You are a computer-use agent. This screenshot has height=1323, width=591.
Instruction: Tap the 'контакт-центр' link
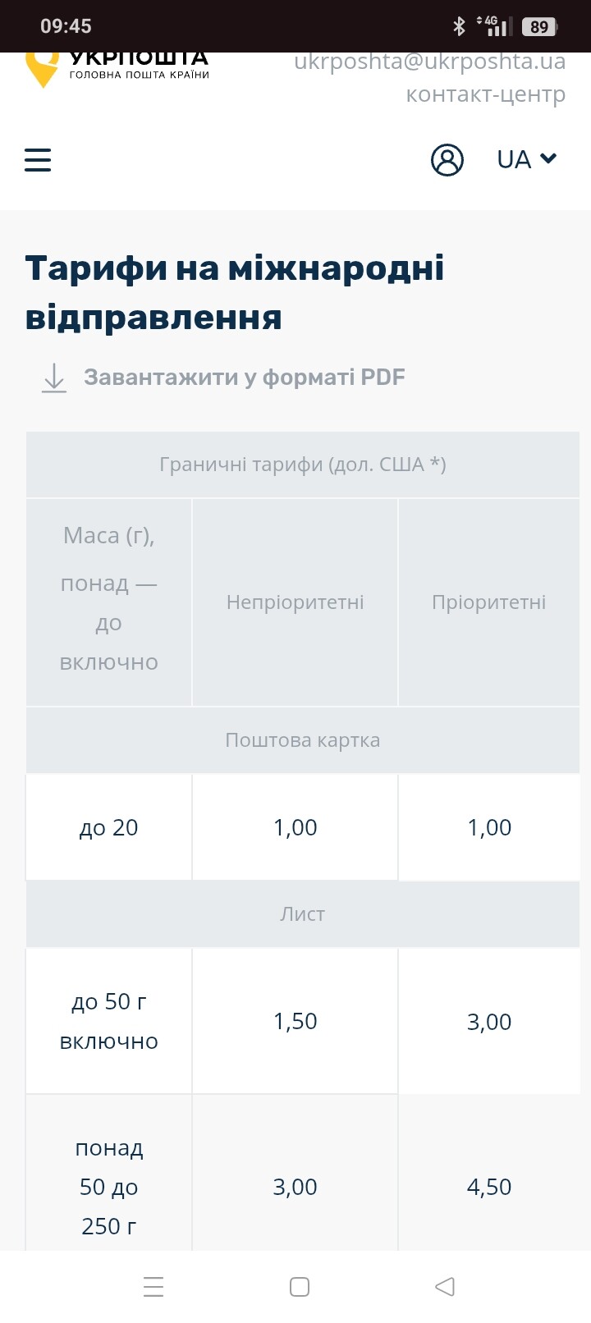pyautogui.click(x=485, y=94)
